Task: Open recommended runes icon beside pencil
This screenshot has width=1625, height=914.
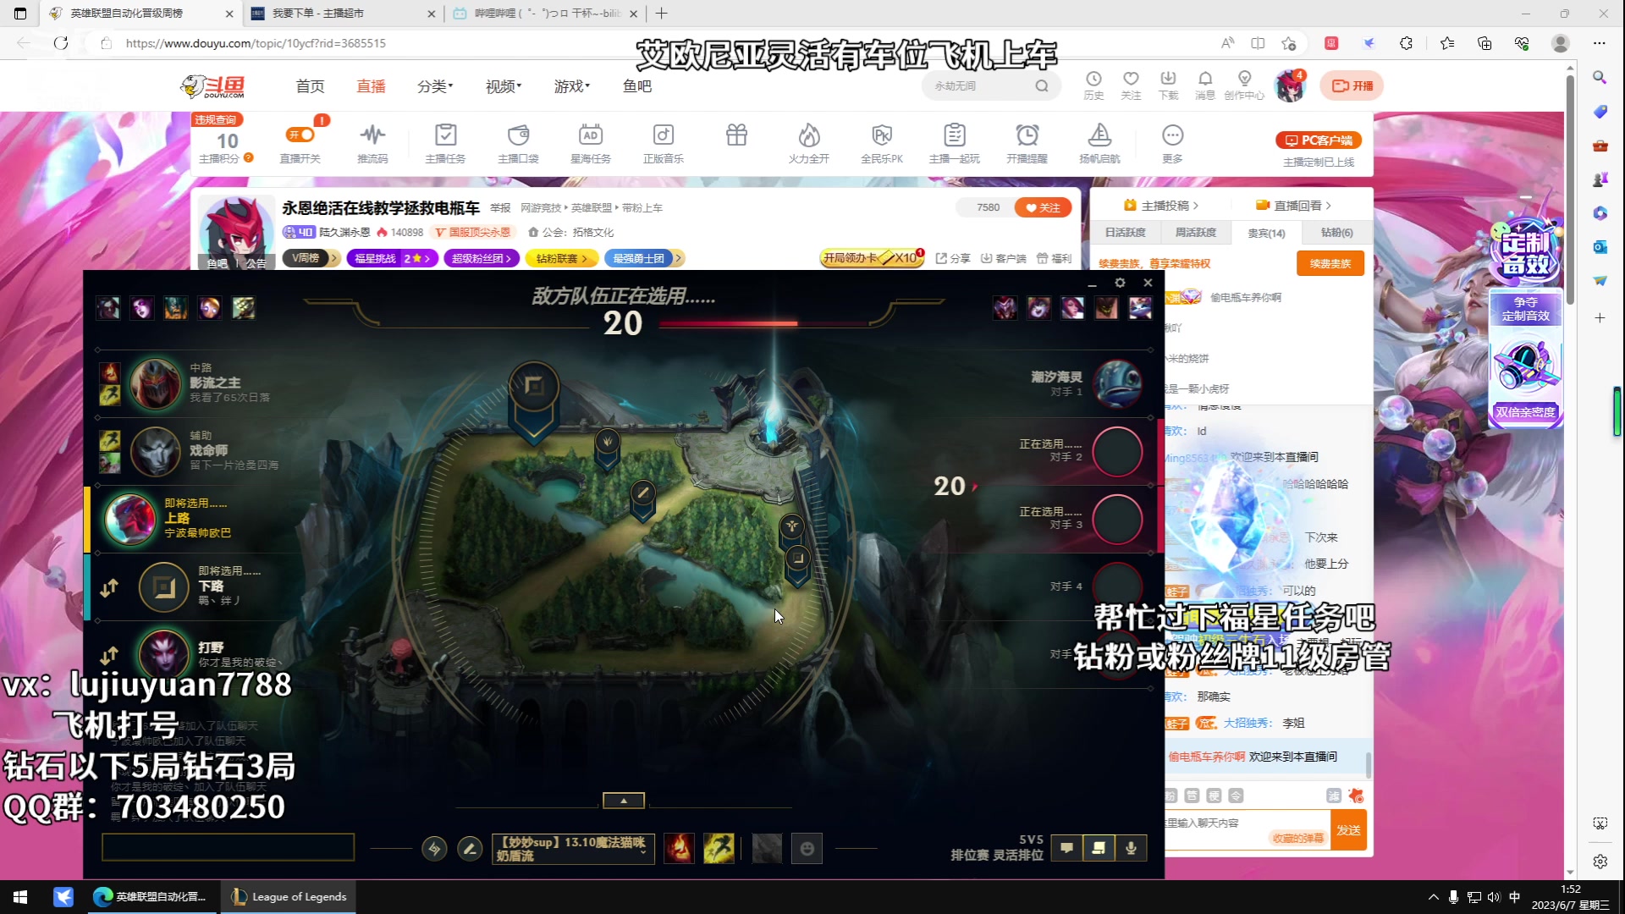Action: [x=434, y=848]
